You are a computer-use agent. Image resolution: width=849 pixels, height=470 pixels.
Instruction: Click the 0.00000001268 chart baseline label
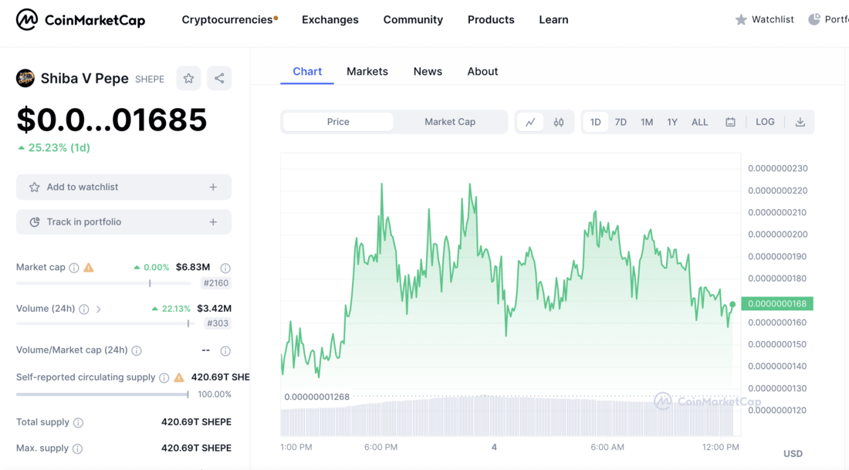tap(316, 397)
